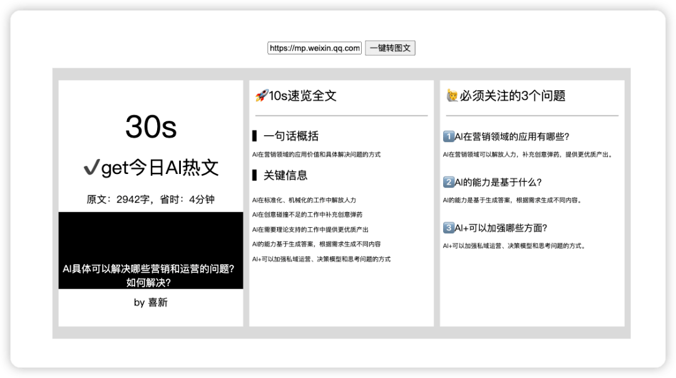Click the large 30s heading
This screenshot has height=378, width=676.
151,127
